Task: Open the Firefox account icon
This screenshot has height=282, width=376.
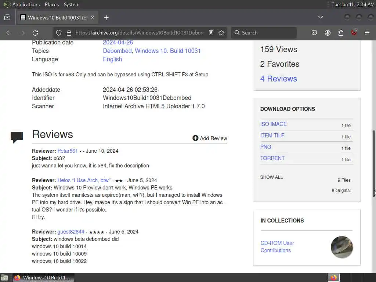Action: [x=328, y=33]
